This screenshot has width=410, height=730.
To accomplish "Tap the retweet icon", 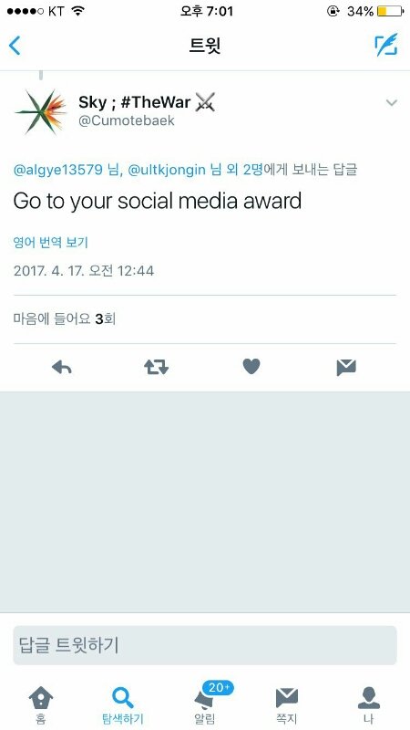I will 156,368.
